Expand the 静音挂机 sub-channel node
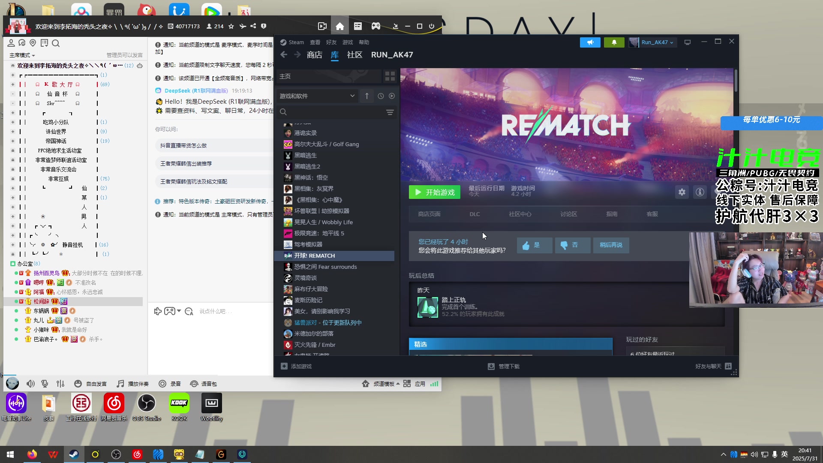Screen dimensions: 823x463 pyautogui.click(x=13, y=245)
